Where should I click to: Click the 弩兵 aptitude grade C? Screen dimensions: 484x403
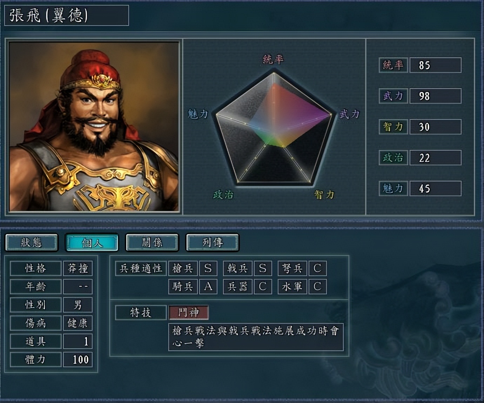pos(317,268)
